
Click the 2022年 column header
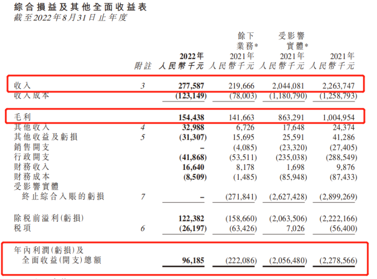coord(192,56)
